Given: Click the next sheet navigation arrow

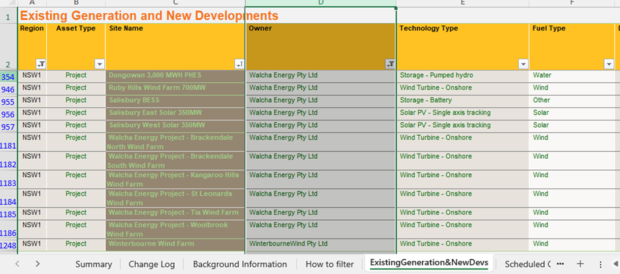Looking at the screenshot, I should click(x=38, y=263).
